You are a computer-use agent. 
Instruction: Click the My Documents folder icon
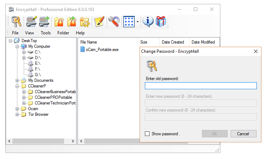coord(24,80)
